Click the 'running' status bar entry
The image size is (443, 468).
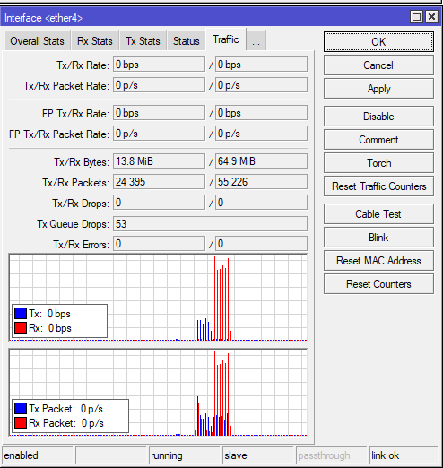[184, 455]
